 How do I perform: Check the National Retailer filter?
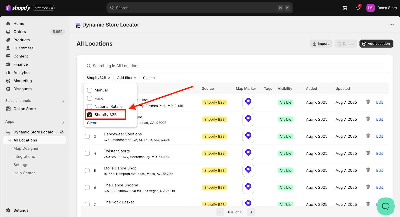pyautogui.click(x=90, y=106)
